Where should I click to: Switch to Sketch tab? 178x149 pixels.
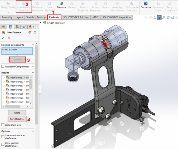tap(30, 17)
